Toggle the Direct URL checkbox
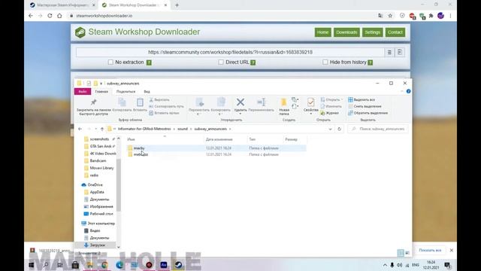This screenshot has width=481, height=271. [221, 62]
